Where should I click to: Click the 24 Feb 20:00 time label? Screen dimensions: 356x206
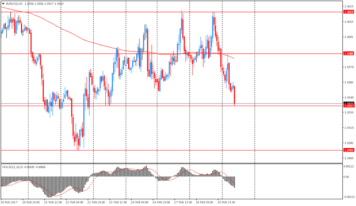[161, 202]
